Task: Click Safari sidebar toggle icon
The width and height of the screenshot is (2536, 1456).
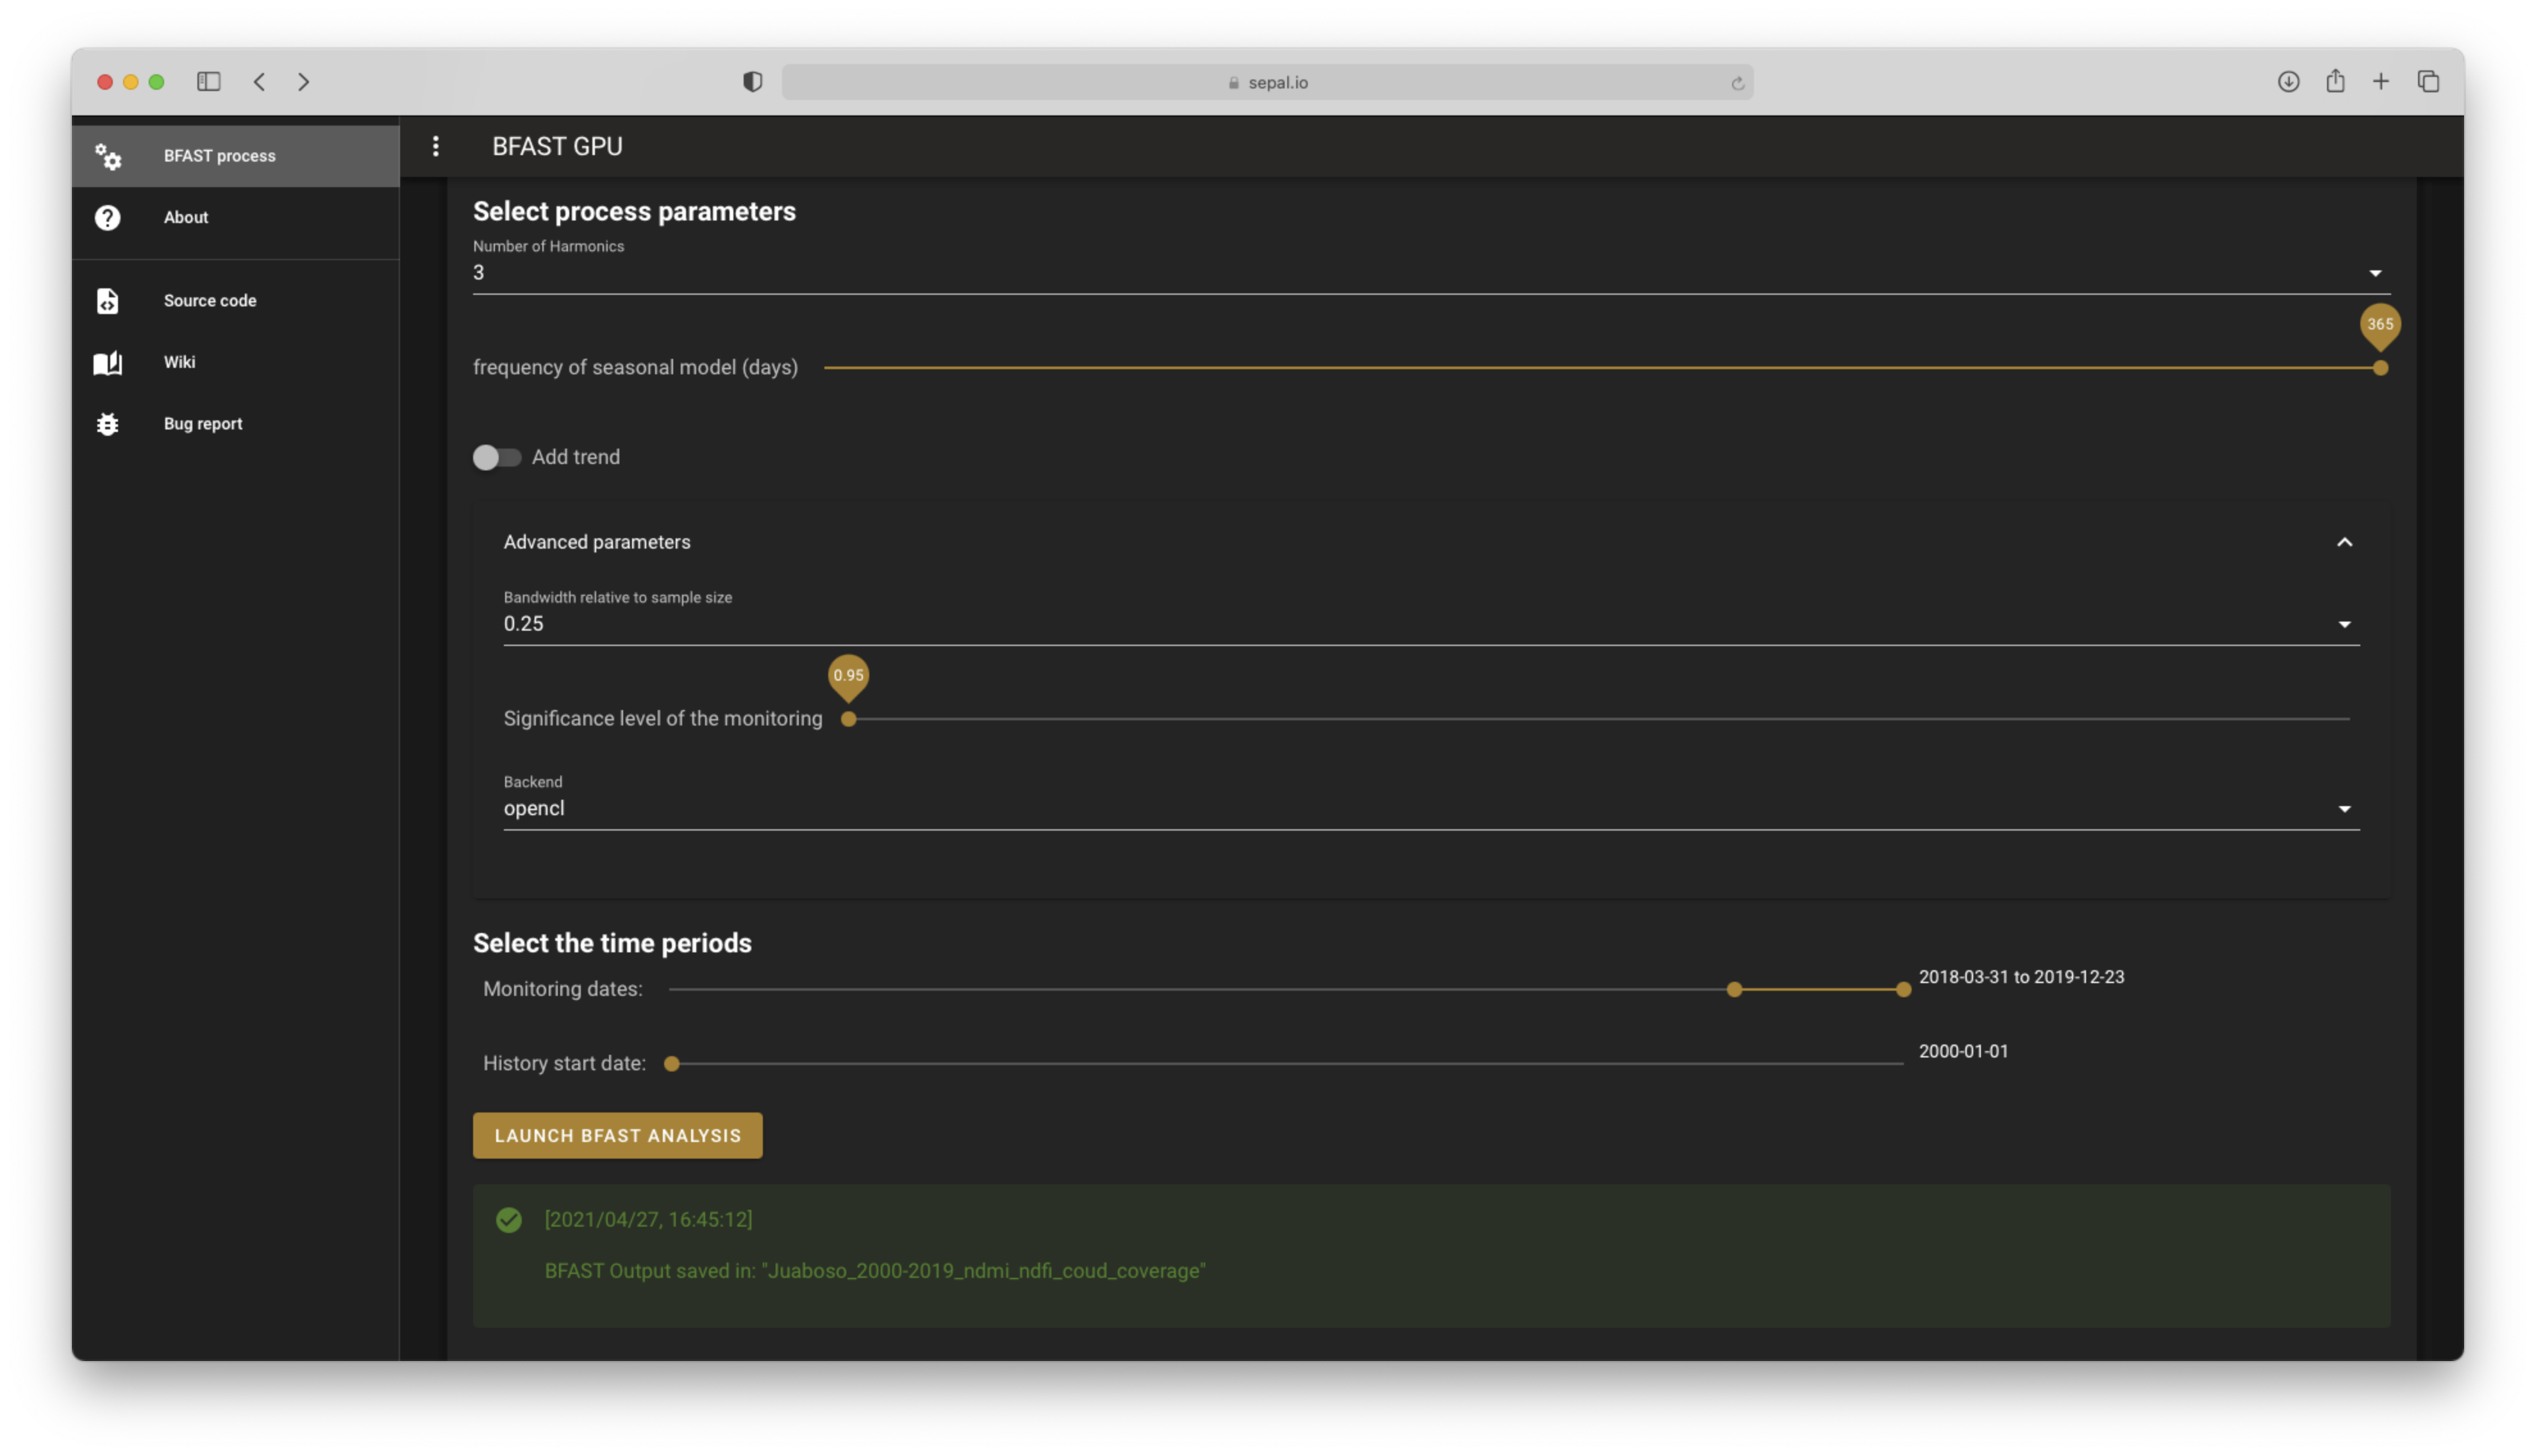Action: click(208, 82)
